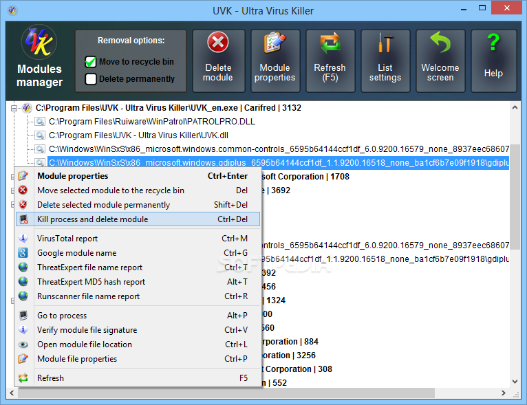Viewport: 527px width, 405px height.
Task: Select the highlighted gdiplus module row
Action: 279,163
